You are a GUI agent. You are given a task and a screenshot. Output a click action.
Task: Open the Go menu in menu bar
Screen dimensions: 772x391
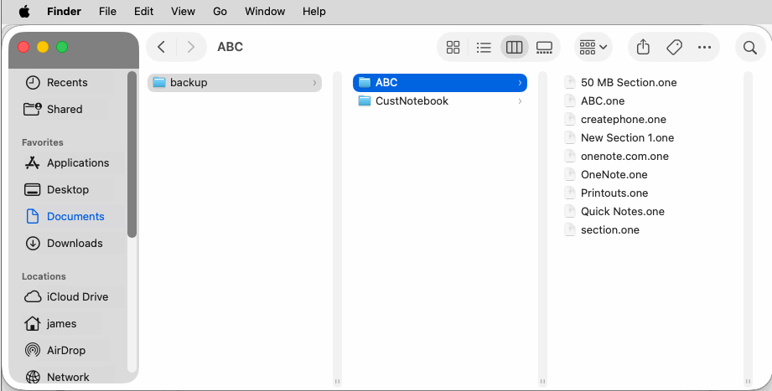click(220, 12)
